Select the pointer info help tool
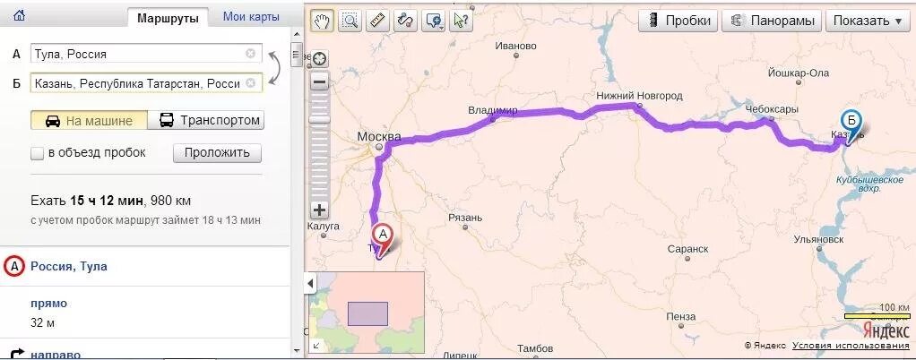 coord(461,21)
